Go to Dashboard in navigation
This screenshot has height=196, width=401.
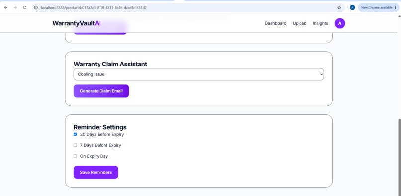click(275, 23)
